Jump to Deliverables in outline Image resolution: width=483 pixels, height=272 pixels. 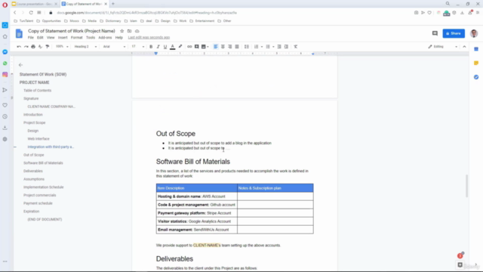[x=33, y=171]
